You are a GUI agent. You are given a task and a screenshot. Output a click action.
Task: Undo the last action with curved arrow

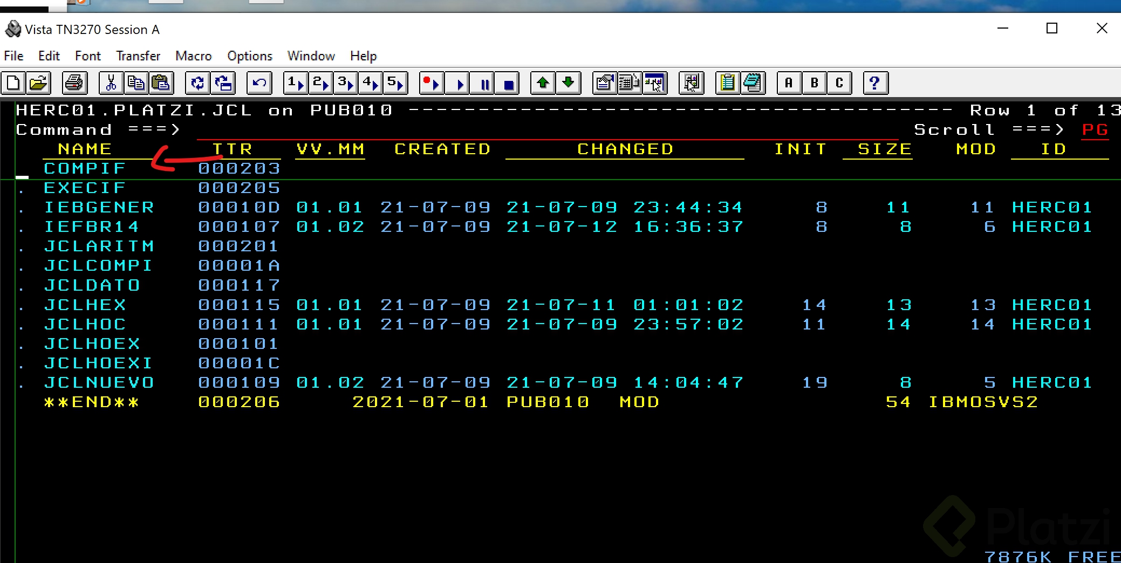pos(259,83)
